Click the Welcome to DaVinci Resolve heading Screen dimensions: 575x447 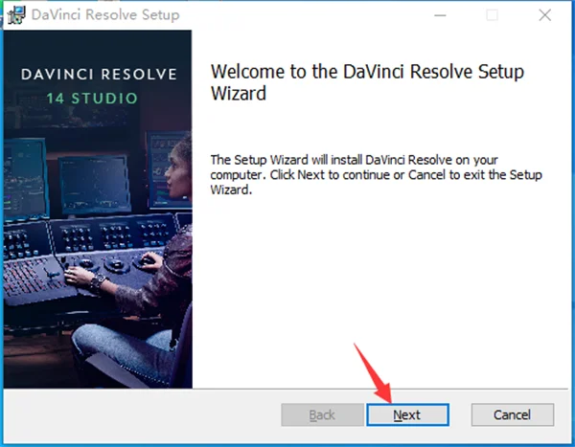367,82
